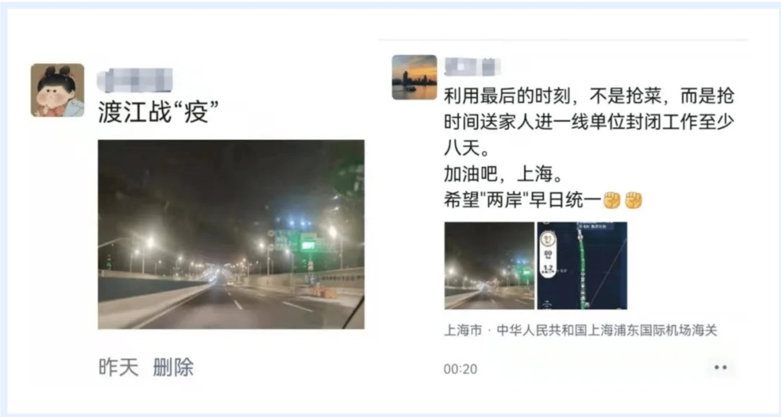Open the Shanghai Pudong Airport Customs location tag

point(580,330)
